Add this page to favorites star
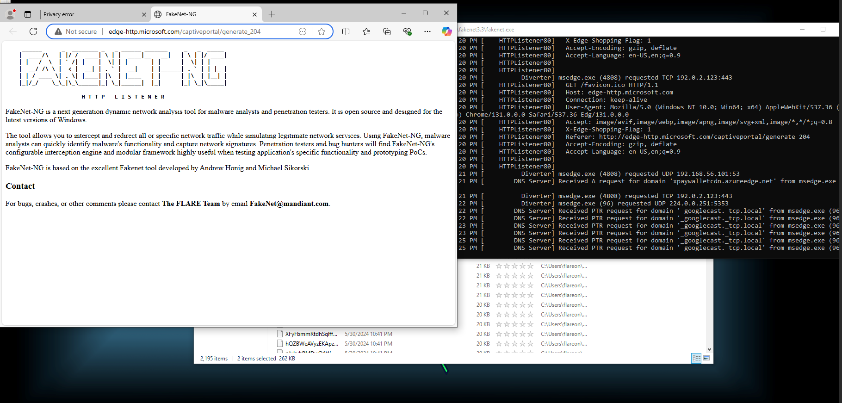842x403 pixels. pos(322,31)
